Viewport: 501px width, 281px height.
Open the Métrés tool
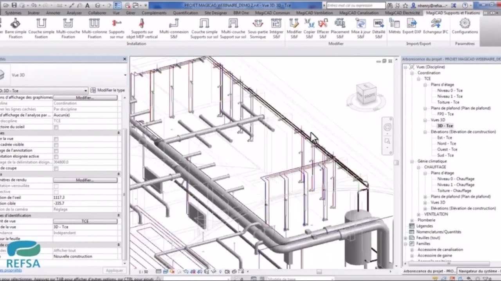395,27
